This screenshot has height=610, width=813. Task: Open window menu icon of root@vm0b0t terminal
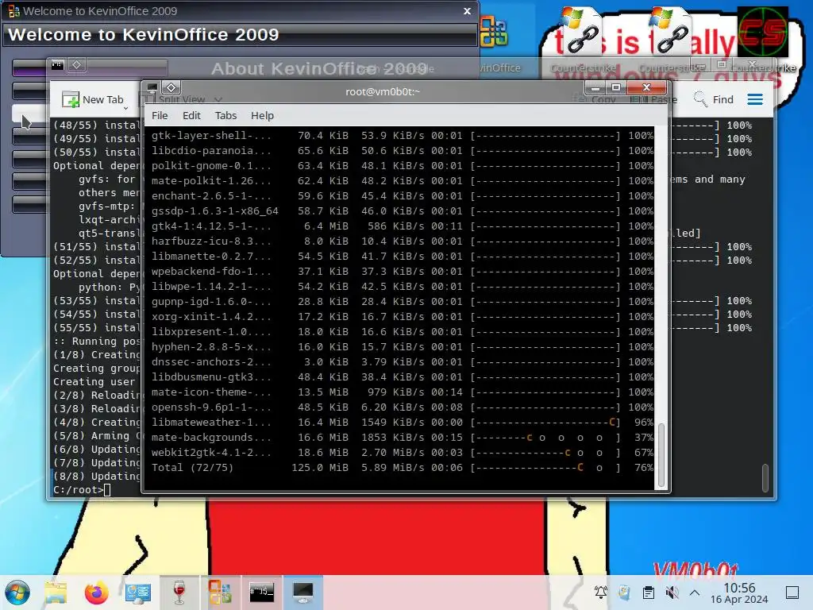[x=152, y=87]
